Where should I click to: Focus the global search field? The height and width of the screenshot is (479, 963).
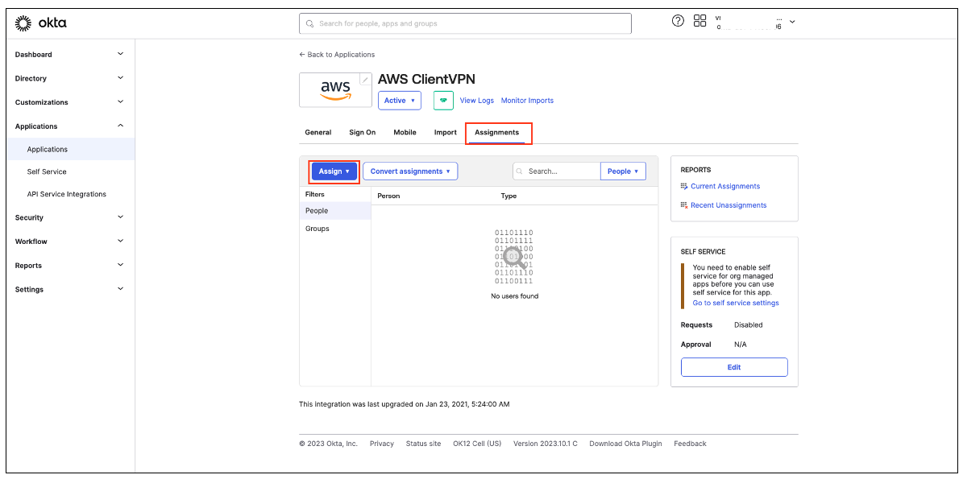(x=465, y=24)
